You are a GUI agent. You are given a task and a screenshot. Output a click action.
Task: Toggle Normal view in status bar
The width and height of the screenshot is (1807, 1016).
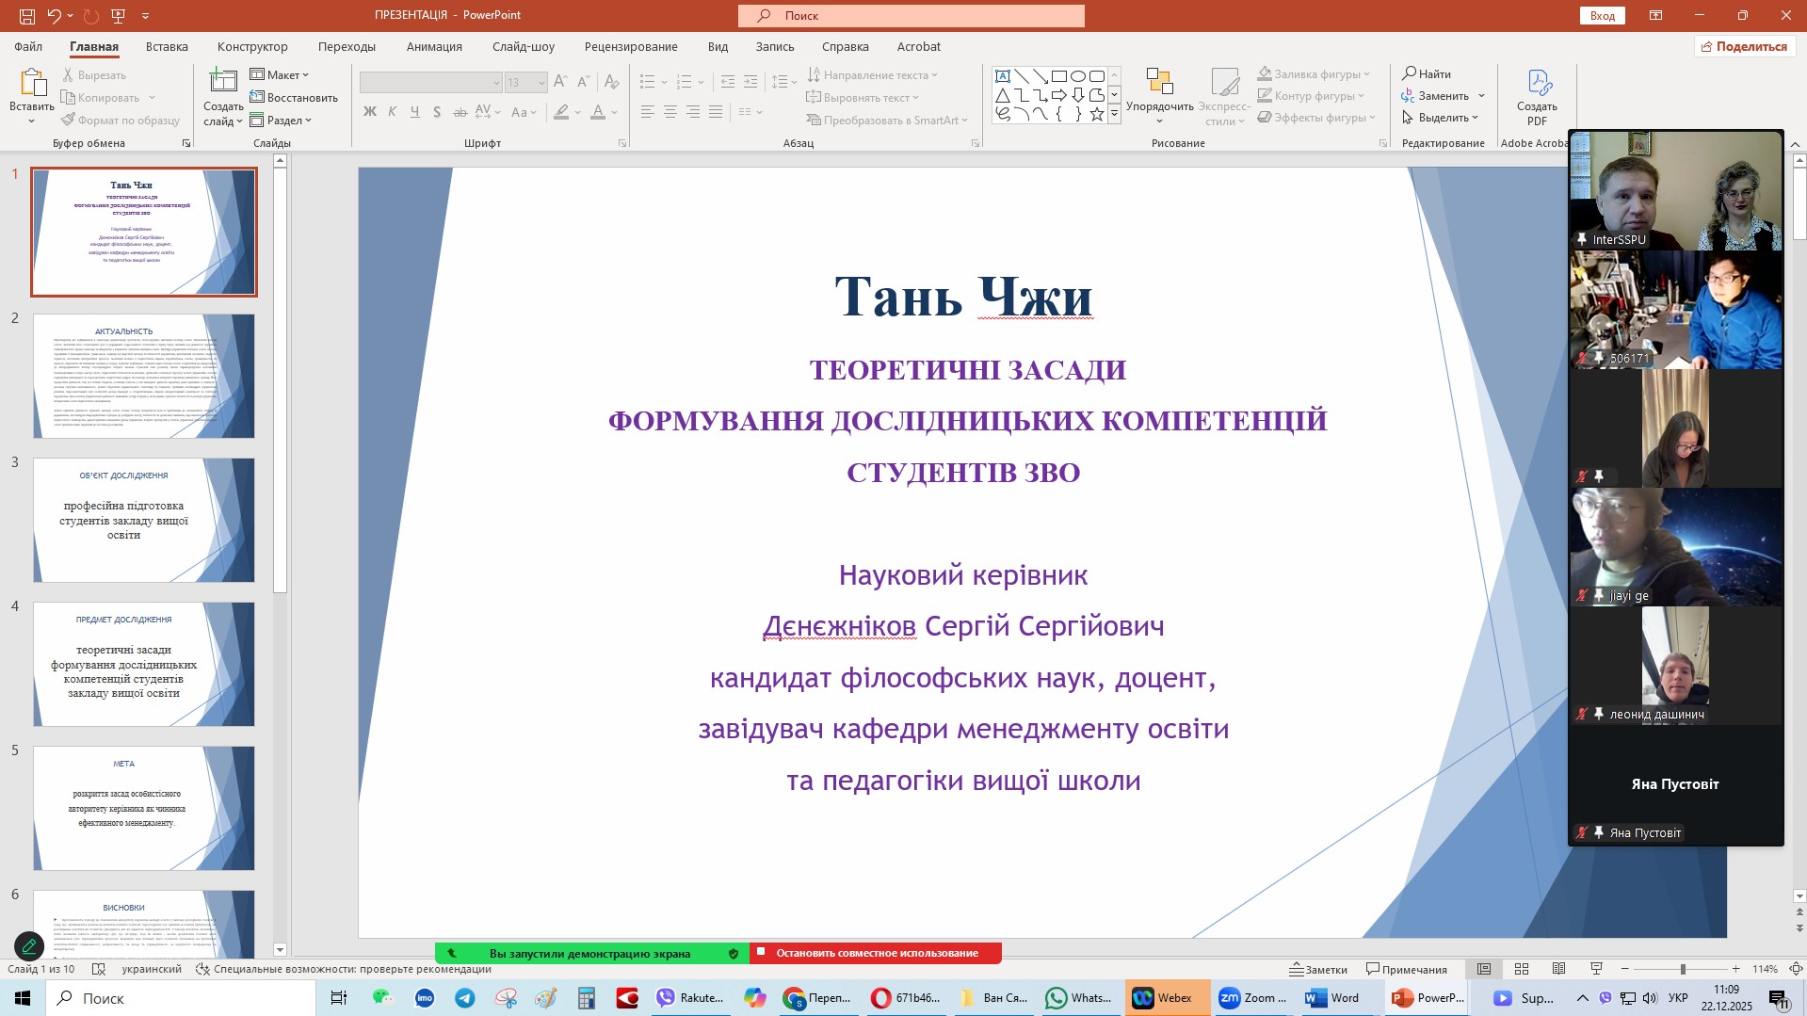1484,969
